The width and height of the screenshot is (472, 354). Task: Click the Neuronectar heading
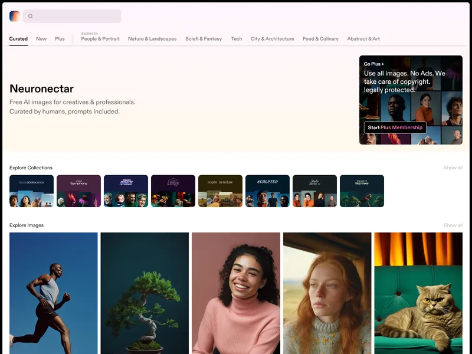point(41,89)
